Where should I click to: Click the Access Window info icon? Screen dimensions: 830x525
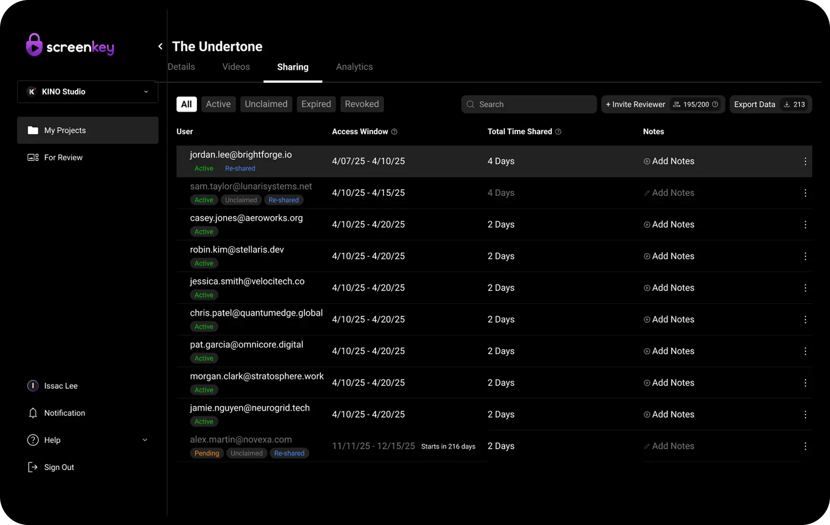pos(394,132)
